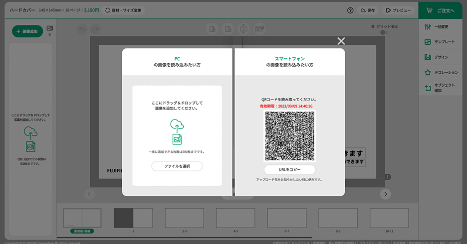Go to next spread with right chevron
Viewport: 467px width, 244px height.
(x=385, y=194)
